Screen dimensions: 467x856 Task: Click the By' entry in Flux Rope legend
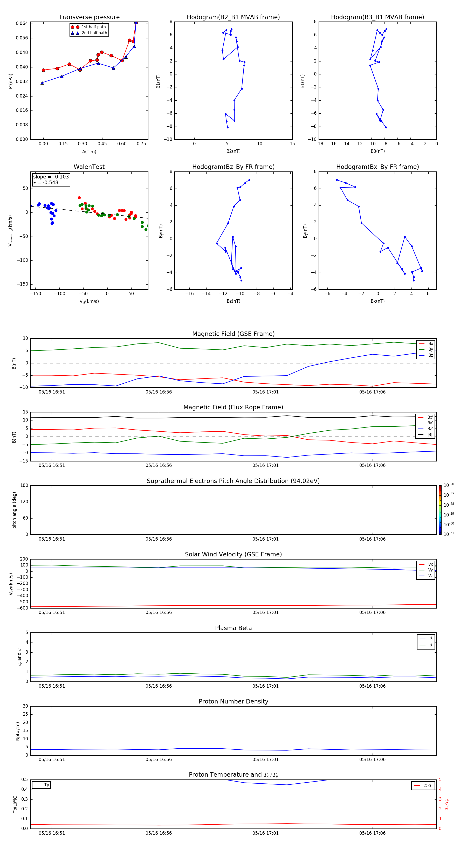425,423
